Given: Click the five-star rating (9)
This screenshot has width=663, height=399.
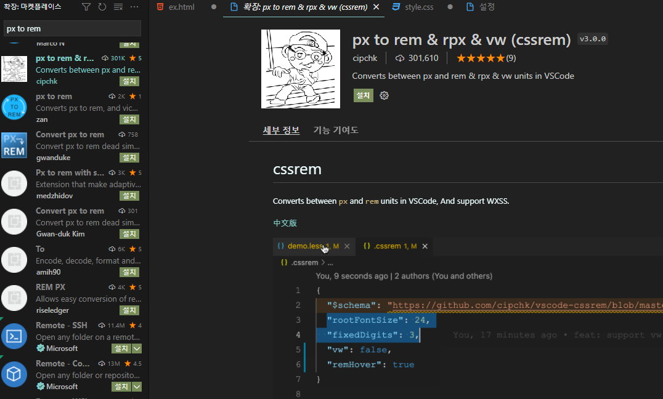Looking at the screenshot, I should point(486,58).
